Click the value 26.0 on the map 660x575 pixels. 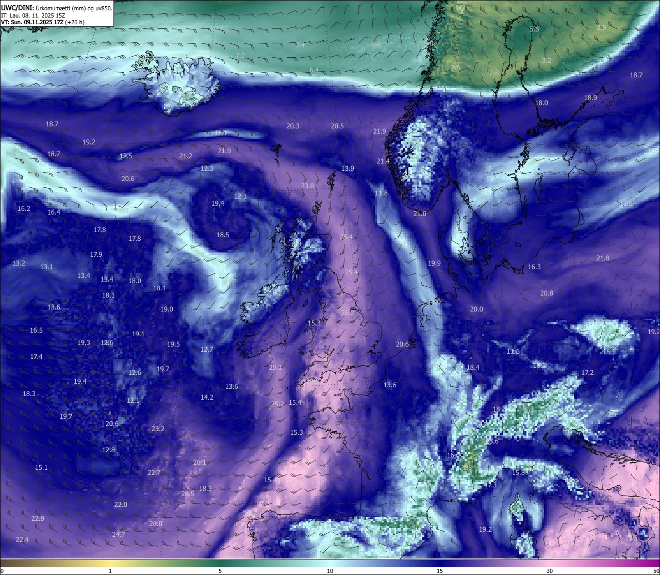156,523
